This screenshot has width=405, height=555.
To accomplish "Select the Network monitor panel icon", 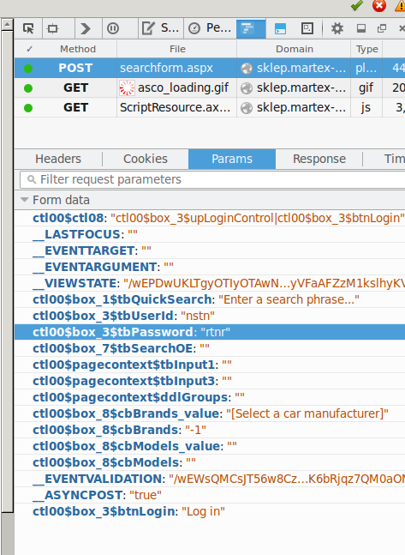I will (251, 28).
